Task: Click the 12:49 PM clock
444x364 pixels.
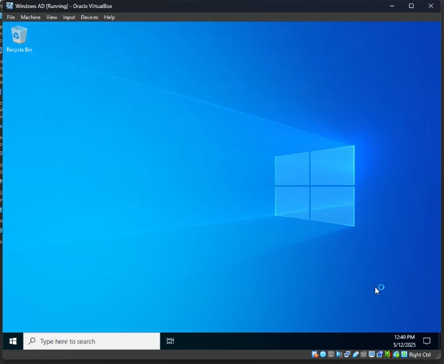Action: [x=404, y=337]
